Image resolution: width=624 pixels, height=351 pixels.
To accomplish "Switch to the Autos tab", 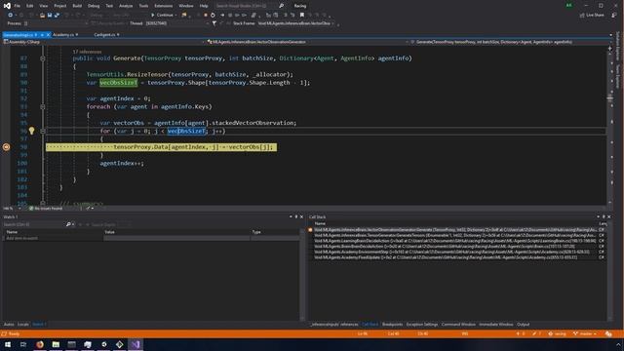I will 9,325.
